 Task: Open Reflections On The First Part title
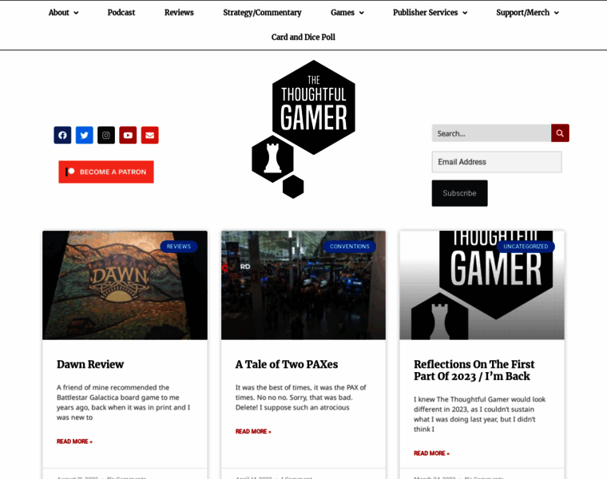[474, 370]
